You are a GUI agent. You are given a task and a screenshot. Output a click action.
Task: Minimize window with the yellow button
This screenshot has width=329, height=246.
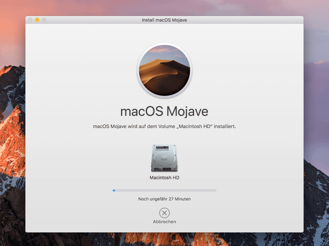(x=37, y=20)
